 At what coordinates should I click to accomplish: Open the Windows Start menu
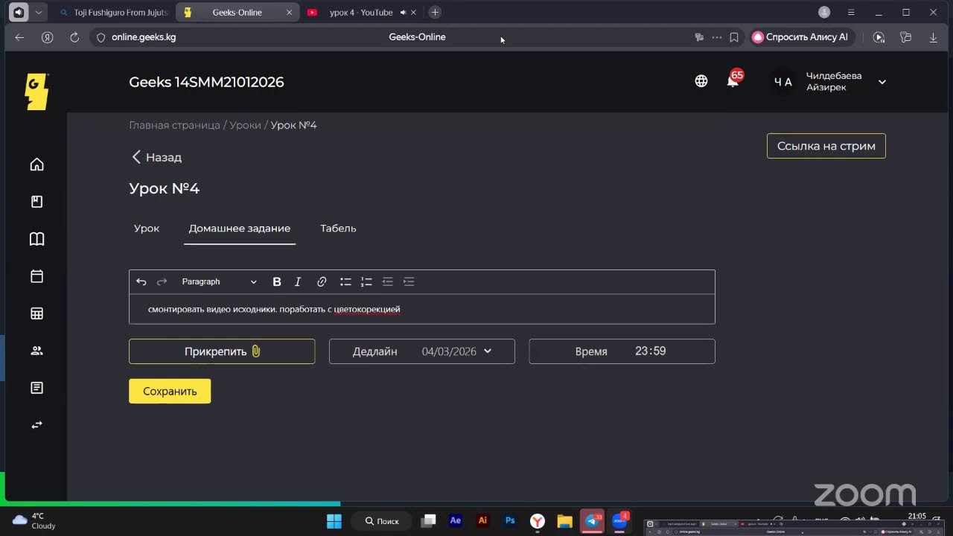click(334, 521)
